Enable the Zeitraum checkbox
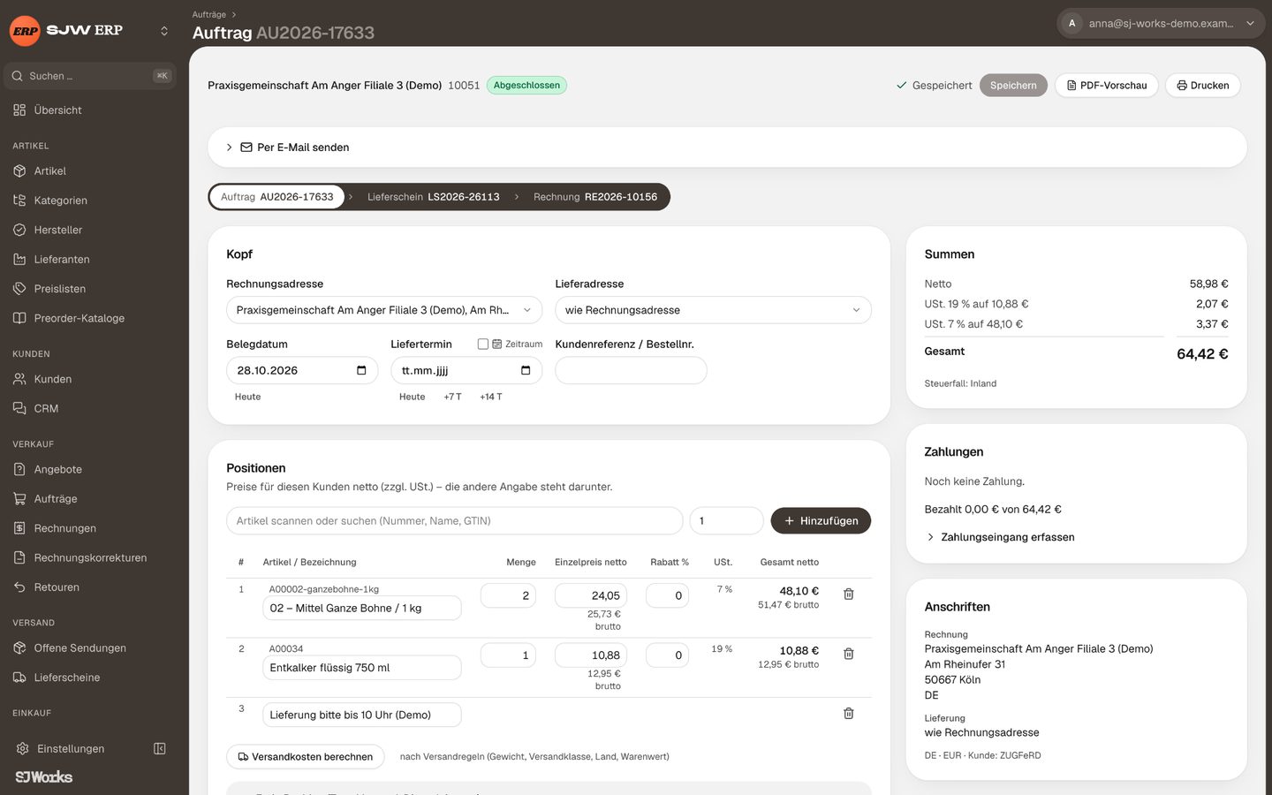1272x795 pixels. (483, 344)
